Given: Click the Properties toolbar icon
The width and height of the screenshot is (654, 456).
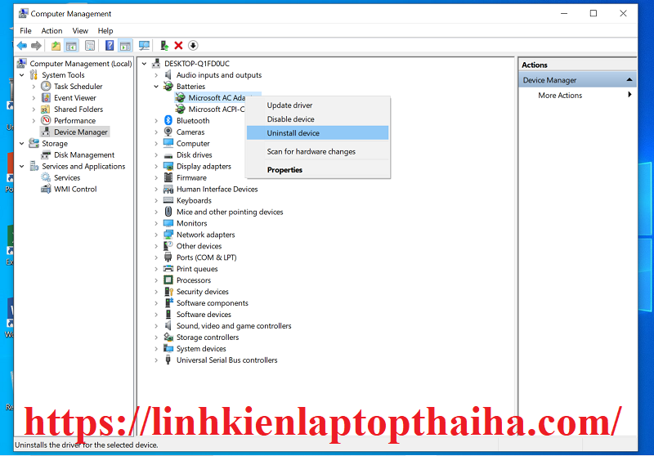Looking at the screenshot, I should (x=90, y=46).
